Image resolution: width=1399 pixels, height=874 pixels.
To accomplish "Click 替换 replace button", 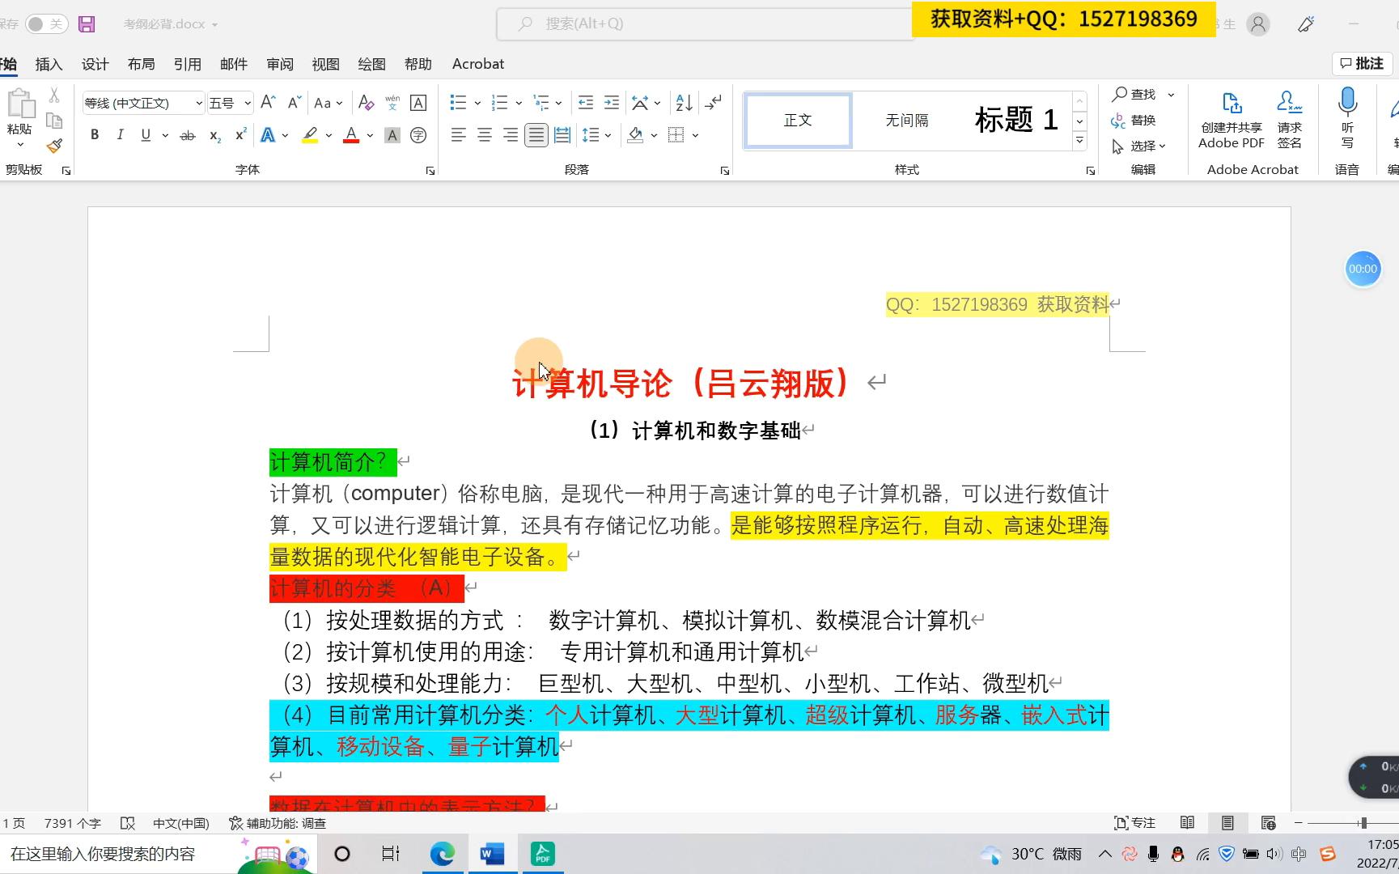I will (x=1134, y=121).
